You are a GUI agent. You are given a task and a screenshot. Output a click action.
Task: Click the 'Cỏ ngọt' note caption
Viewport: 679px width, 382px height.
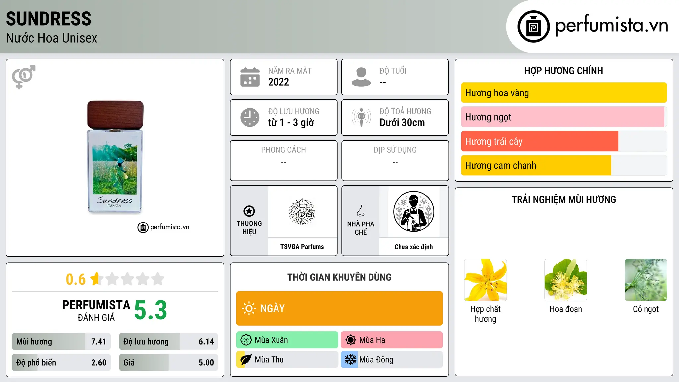pyautogui.click(x=646, y=309)
